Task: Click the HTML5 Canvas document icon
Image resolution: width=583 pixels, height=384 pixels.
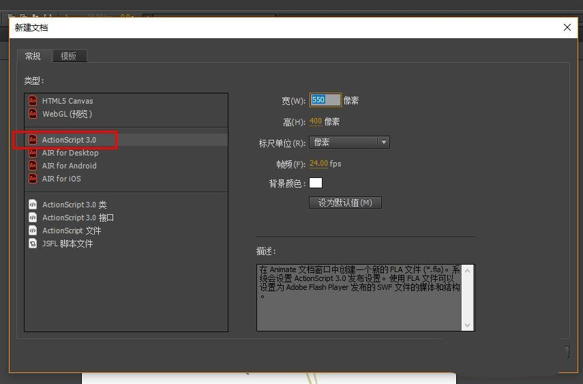Action: (33, 100)
